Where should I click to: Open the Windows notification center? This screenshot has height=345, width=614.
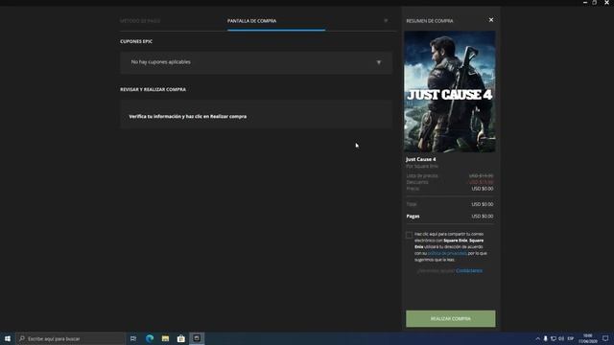[605, 338]
